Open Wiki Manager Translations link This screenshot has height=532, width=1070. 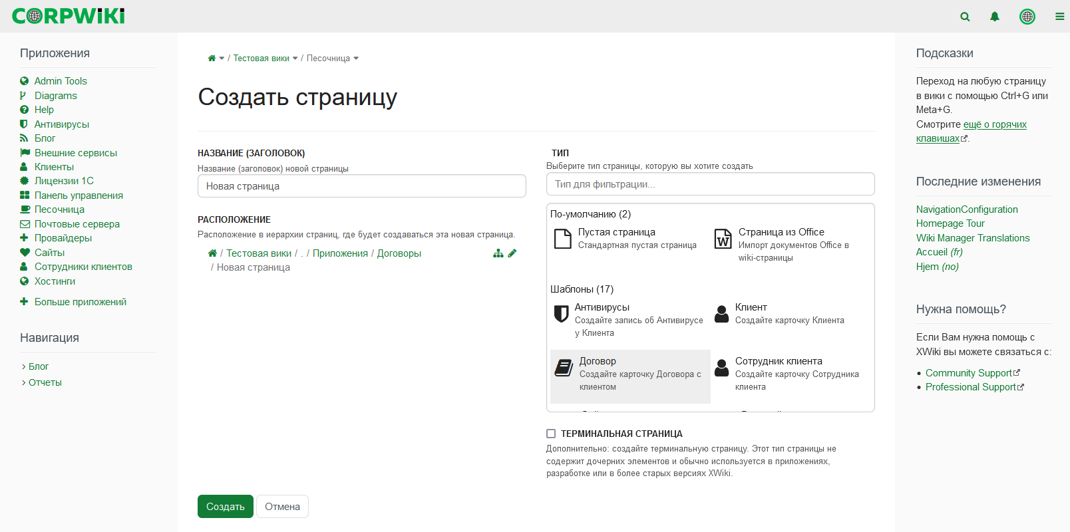click(973, 238)
